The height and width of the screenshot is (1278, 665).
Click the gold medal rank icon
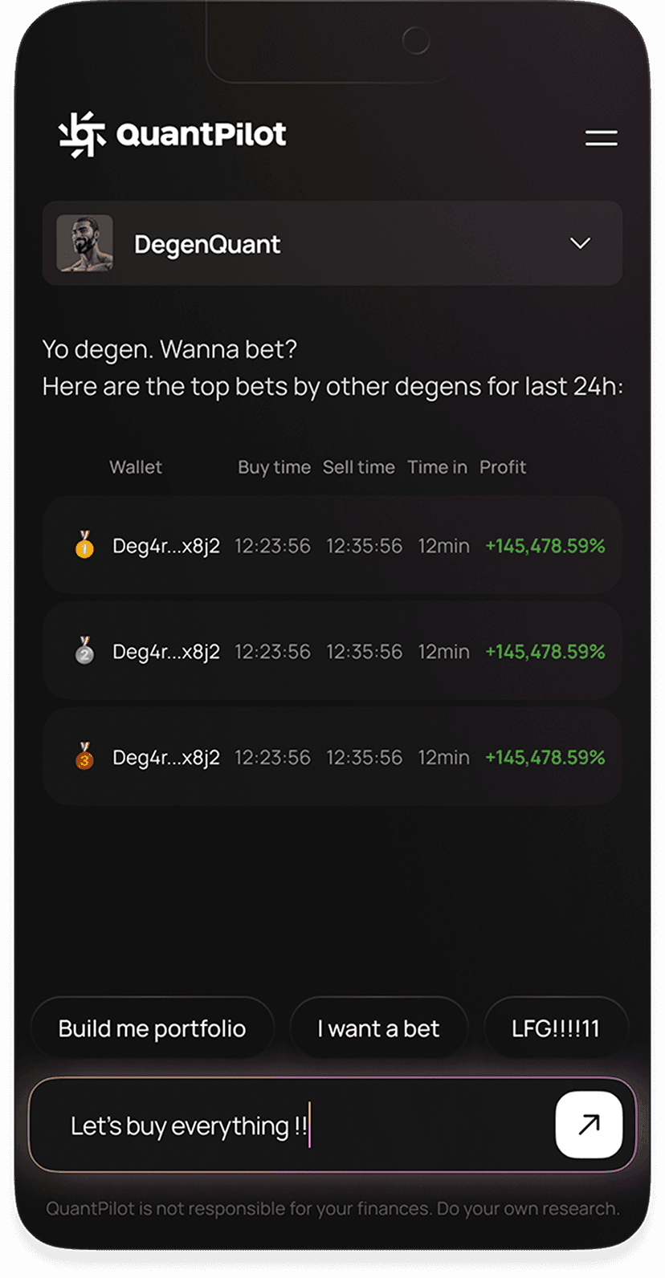click(84, 545)
